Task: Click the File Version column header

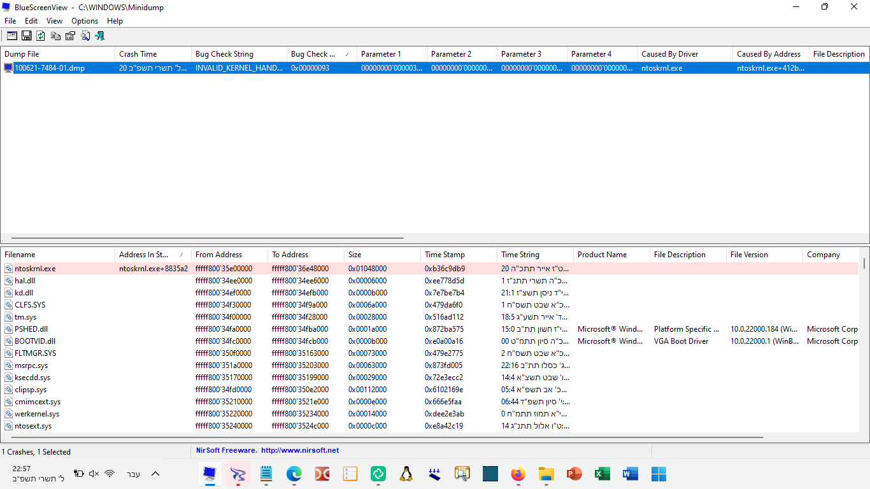Action: [764, 255]
